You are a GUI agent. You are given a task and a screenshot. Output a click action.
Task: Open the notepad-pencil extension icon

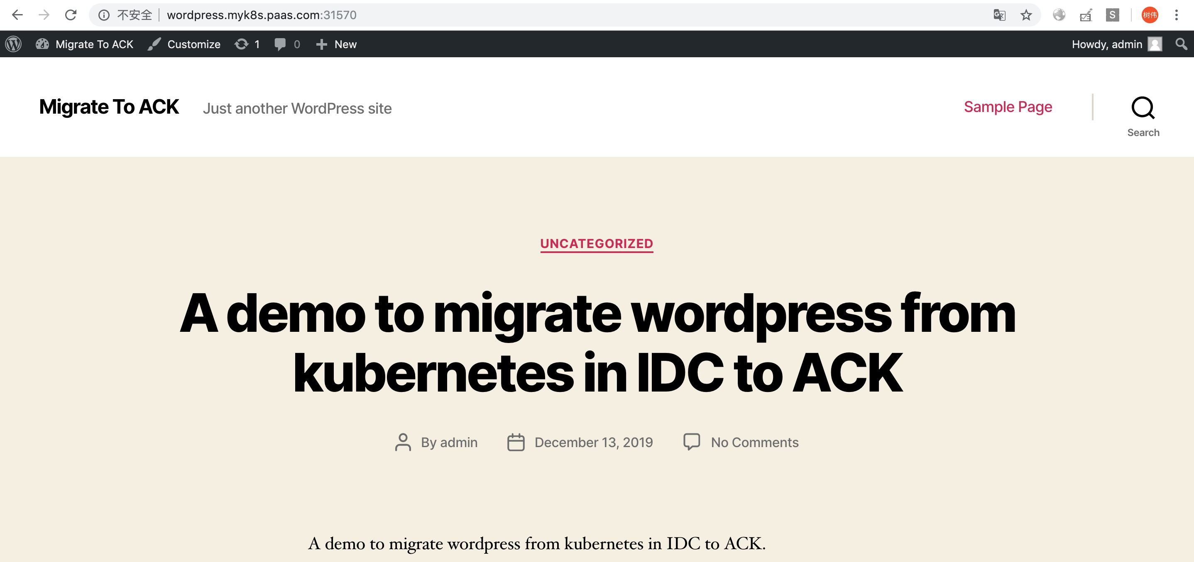(1086, 15)
